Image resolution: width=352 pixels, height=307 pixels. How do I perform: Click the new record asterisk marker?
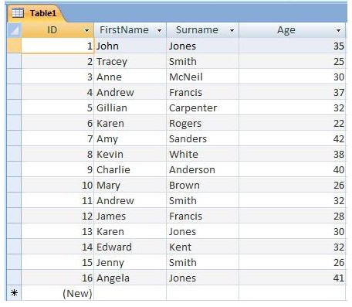(14, 293)
